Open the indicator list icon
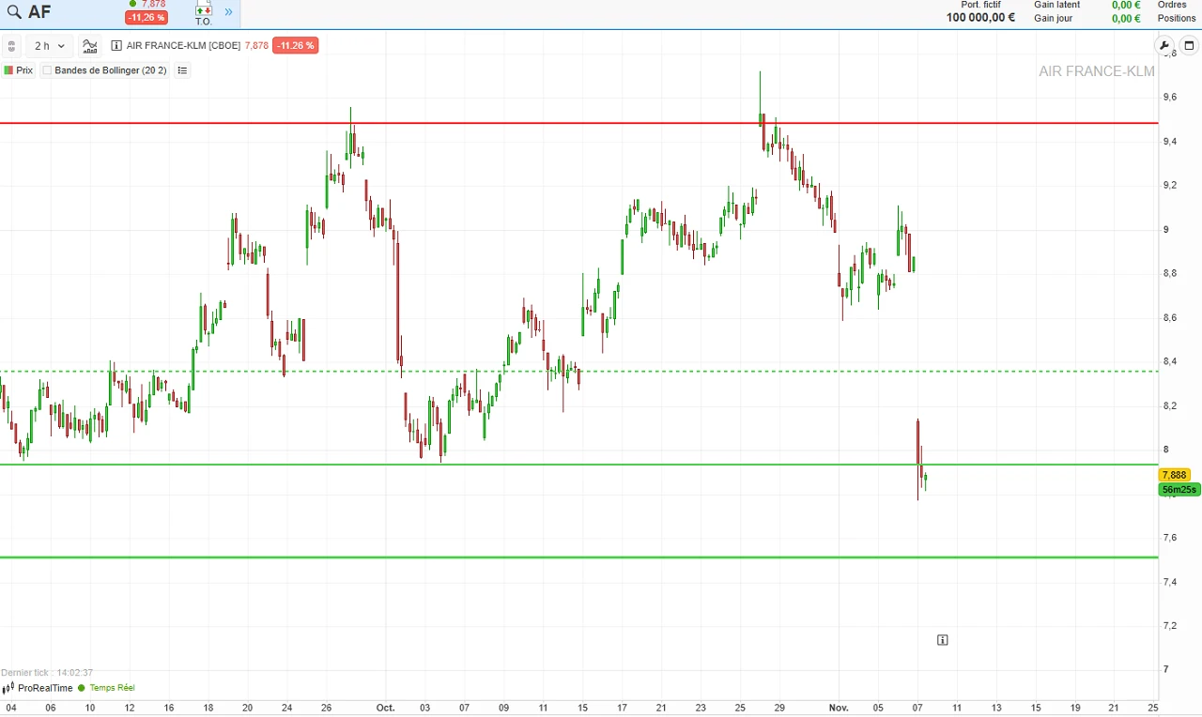The height and width of the screenshot is (717, 1202). click(x=182, y=70)
